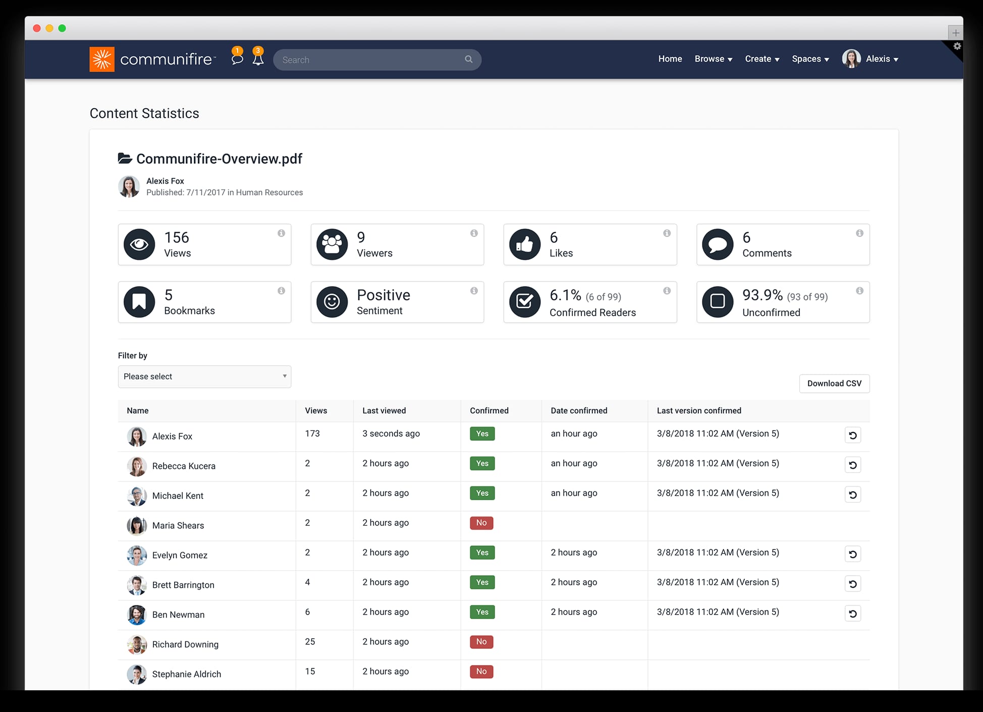Open Michael Kent's profile name
This screenshot has width=983, height=712.
coord(178,496)
